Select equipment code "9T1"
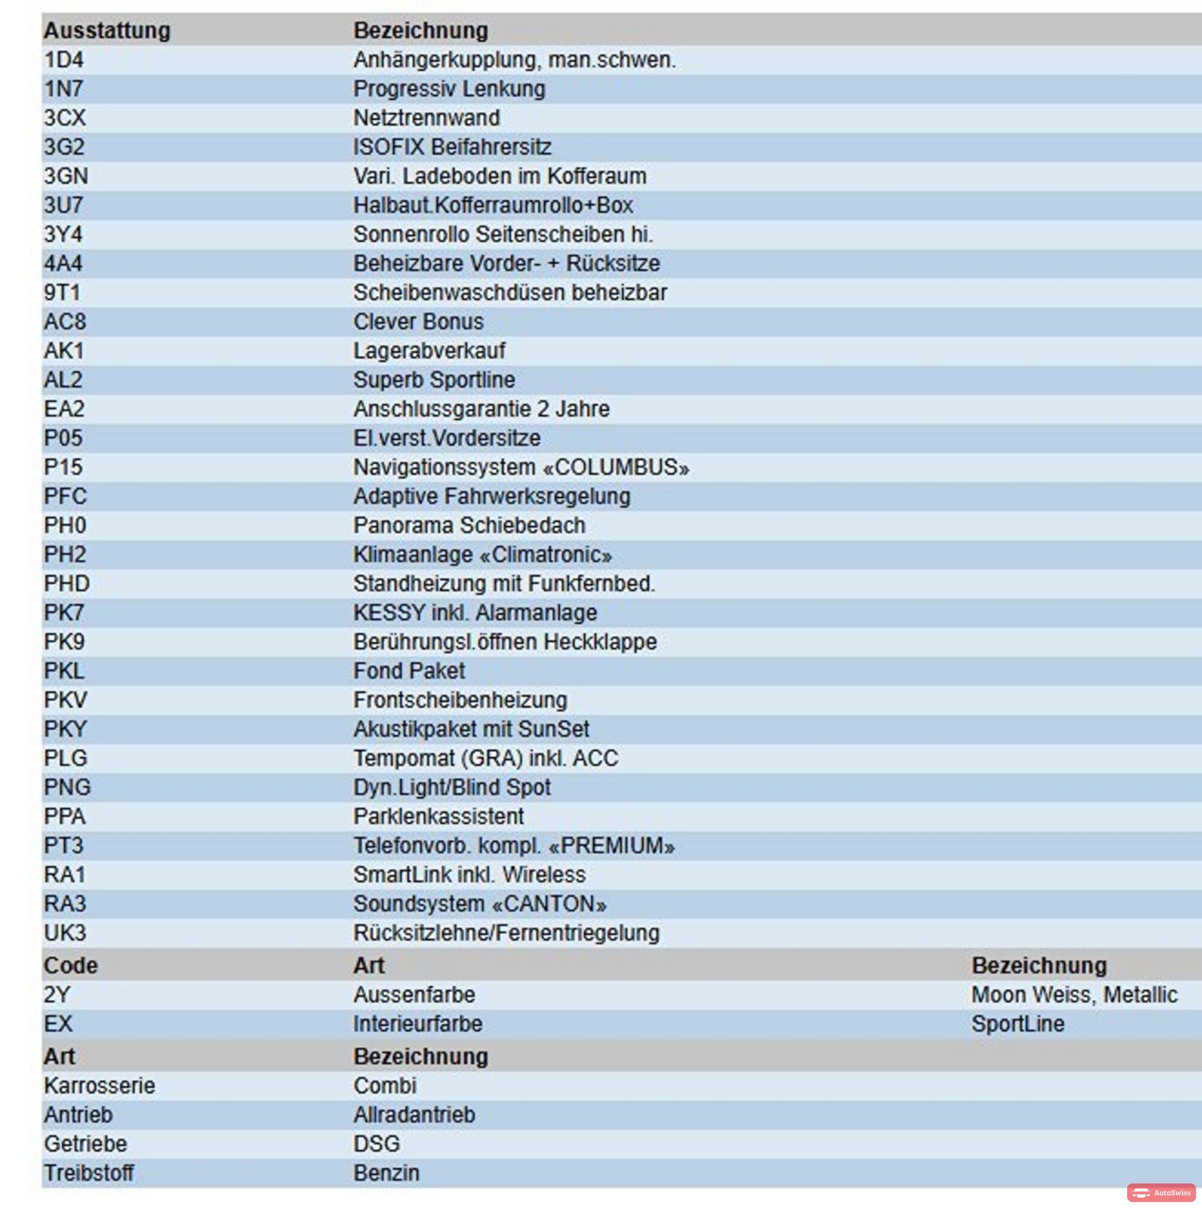The width and height of the screenshot is (1202, 1208). pos(62,292)
